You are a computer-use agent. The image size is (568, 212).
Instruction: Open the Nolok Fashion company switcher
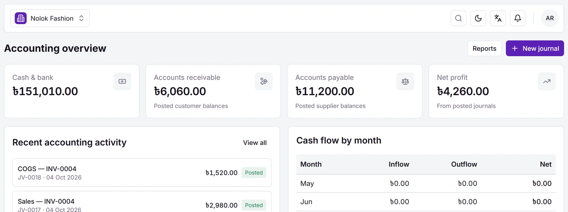(50, 18)
